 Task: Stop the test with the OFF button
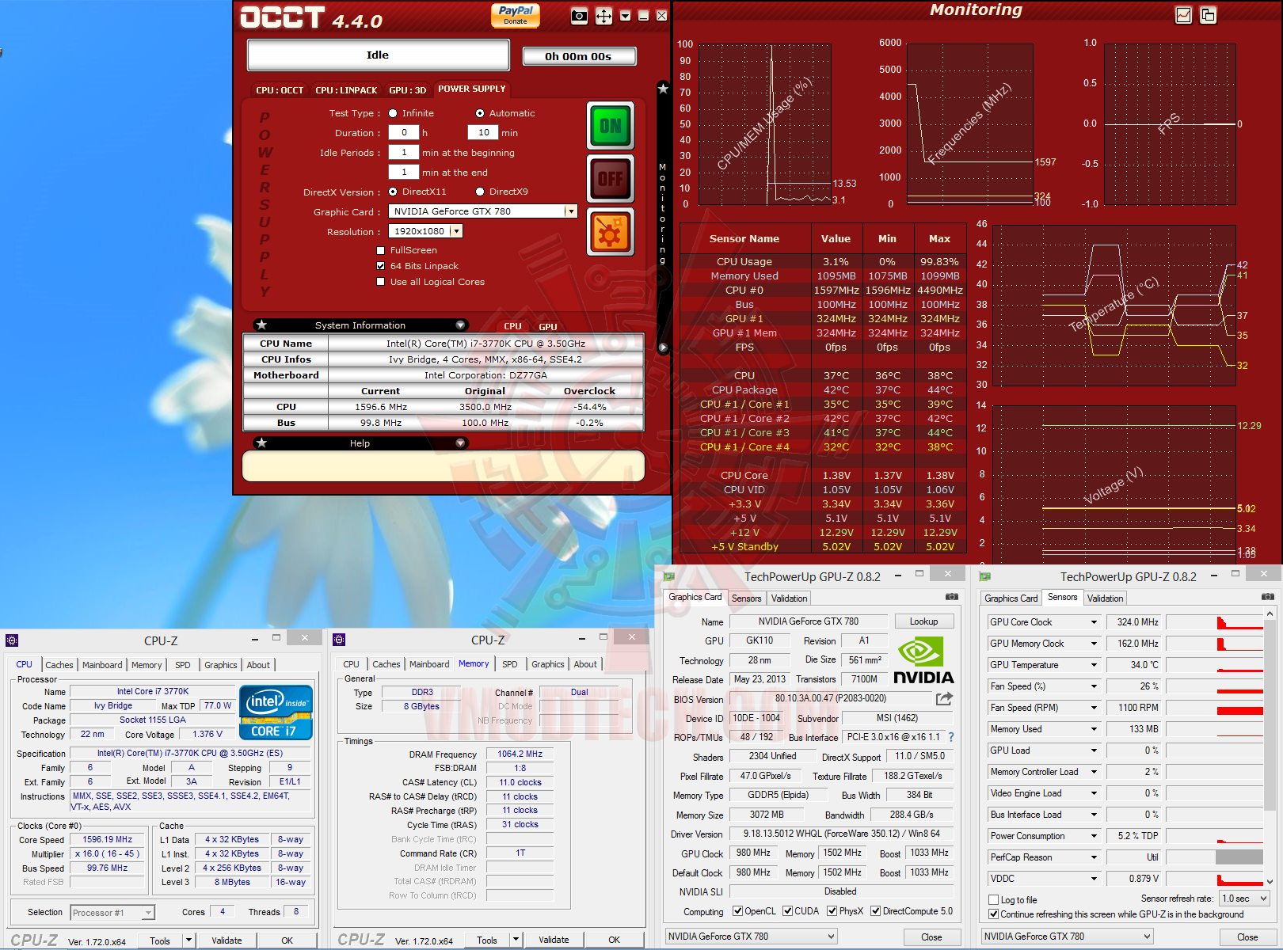point(611,179)
